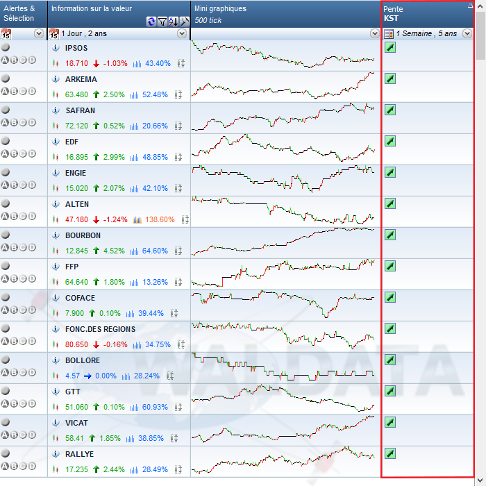Viewport: 486px width, 486px height.
Task: Click the refresh icon in the Information header
Action: click(x=151, y=22)
